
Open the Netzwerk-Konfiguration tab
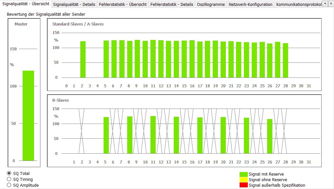pyautogui.click(x=250, y=4)
